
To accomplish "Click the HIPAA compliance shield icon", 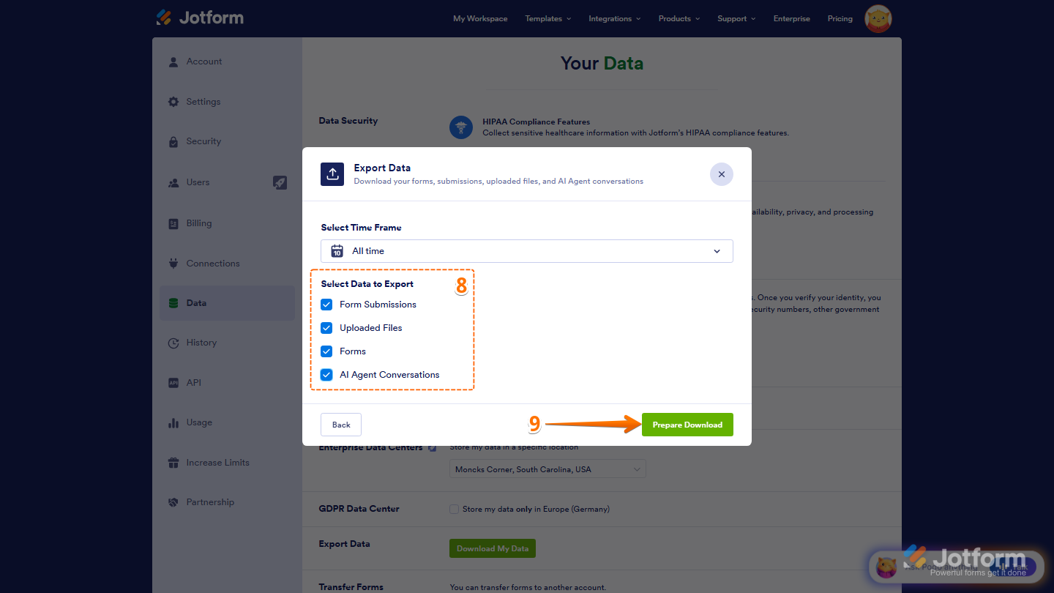I will 461,127.
